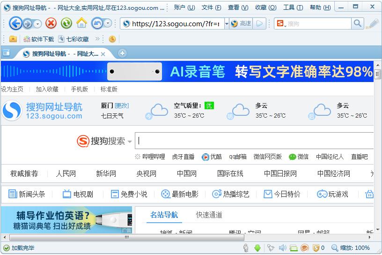Open a new tab with plus button
The image size is (382, 255).
pyautogui.click(x=122, y=53)
